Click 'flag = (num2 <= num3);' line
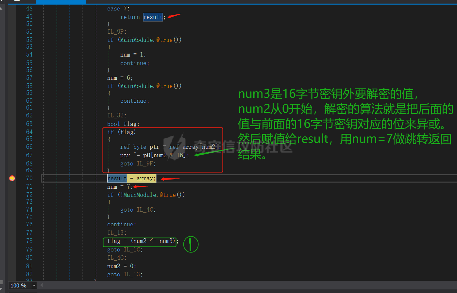 pyautogui.click(x=143, y=241)
